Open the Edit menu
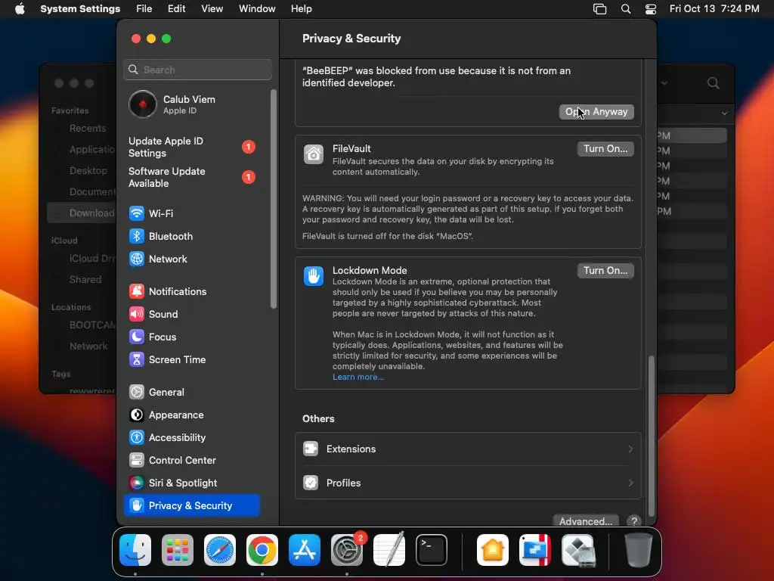This screenshot has width=774, height=581. pyautogui.click(x=176, y=9)
